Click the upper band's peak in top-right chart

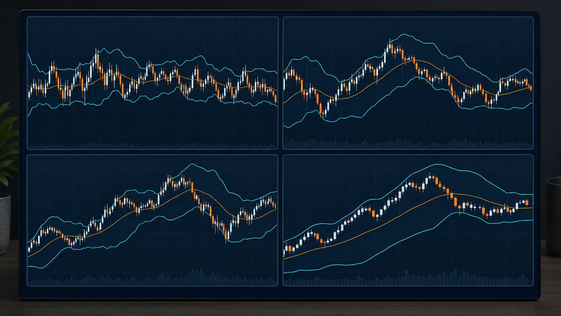(404, 34)
